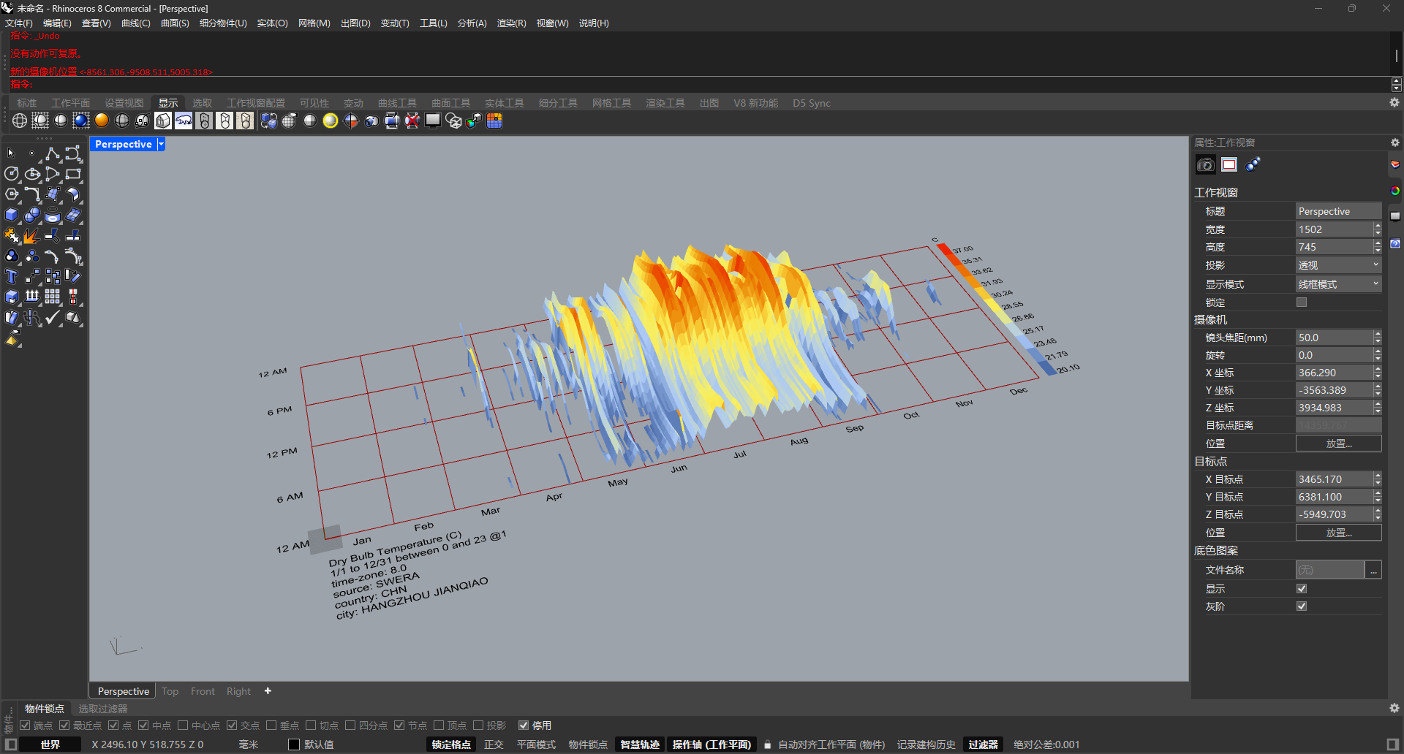The image size is (1404, 754).
Task: Click the wallpaper file browse ... button
Action: coord(1374,570)
